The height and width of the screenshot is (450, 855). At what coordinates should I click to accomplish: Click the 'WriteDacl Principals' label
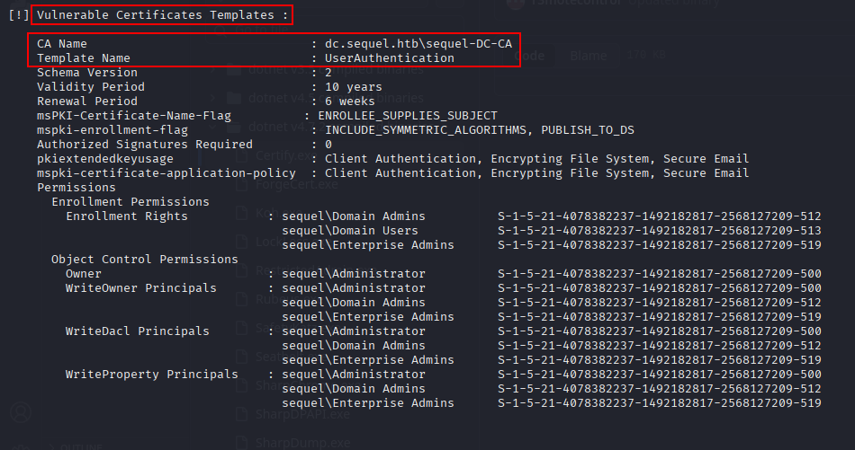click(x=138, y=331)
